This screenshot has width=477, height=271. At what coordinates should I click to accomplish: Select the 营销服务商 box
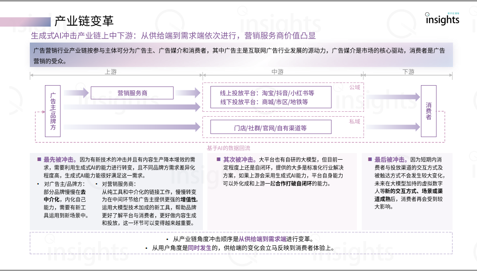click(x=132, y=93)
